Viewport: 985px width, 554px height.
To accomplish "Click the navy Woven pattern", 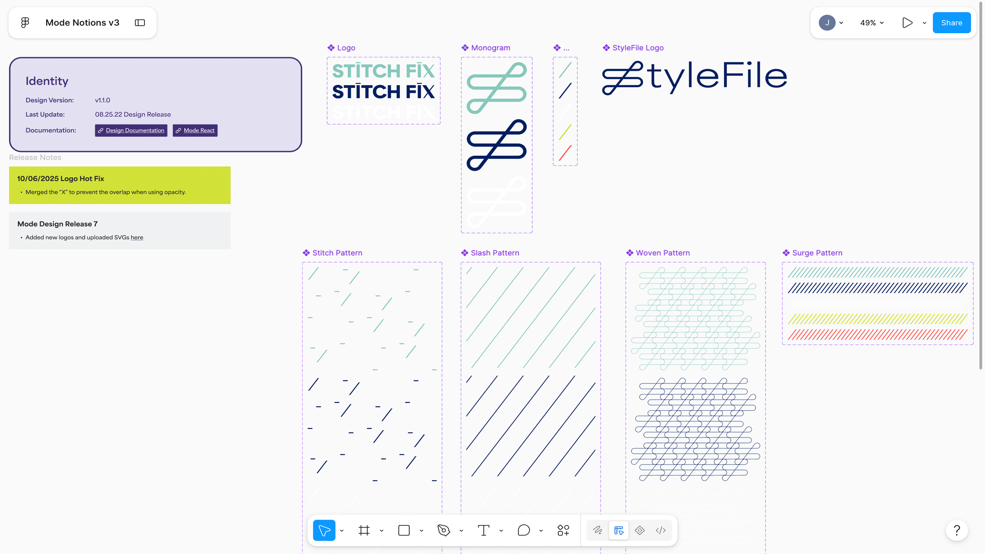I will (695, 429).
